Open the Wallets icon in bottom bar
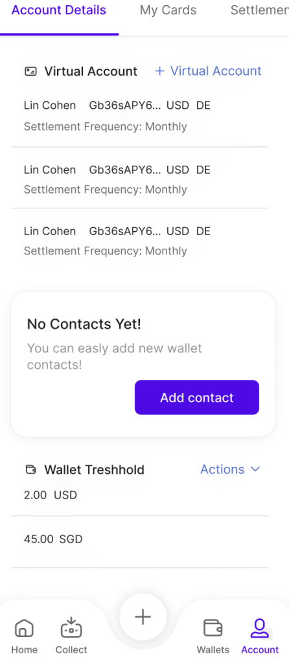The image size is (289, 663). click(x=213, y=628)
